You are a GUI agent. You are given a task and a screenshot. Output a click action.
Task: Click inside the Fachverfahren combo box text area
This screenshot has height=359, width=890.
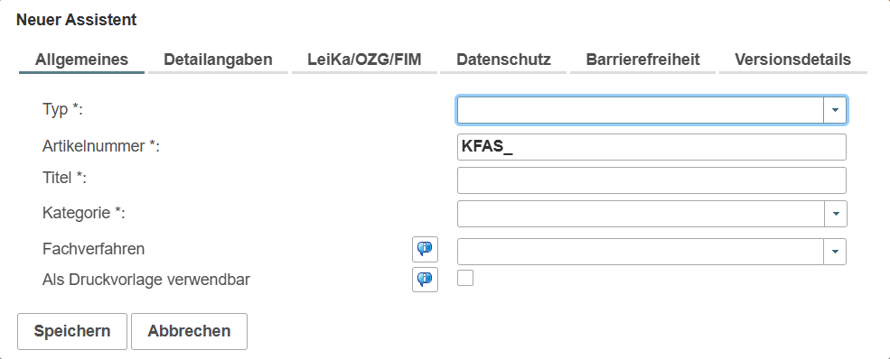pyautogui.click(x=641, y=252)
